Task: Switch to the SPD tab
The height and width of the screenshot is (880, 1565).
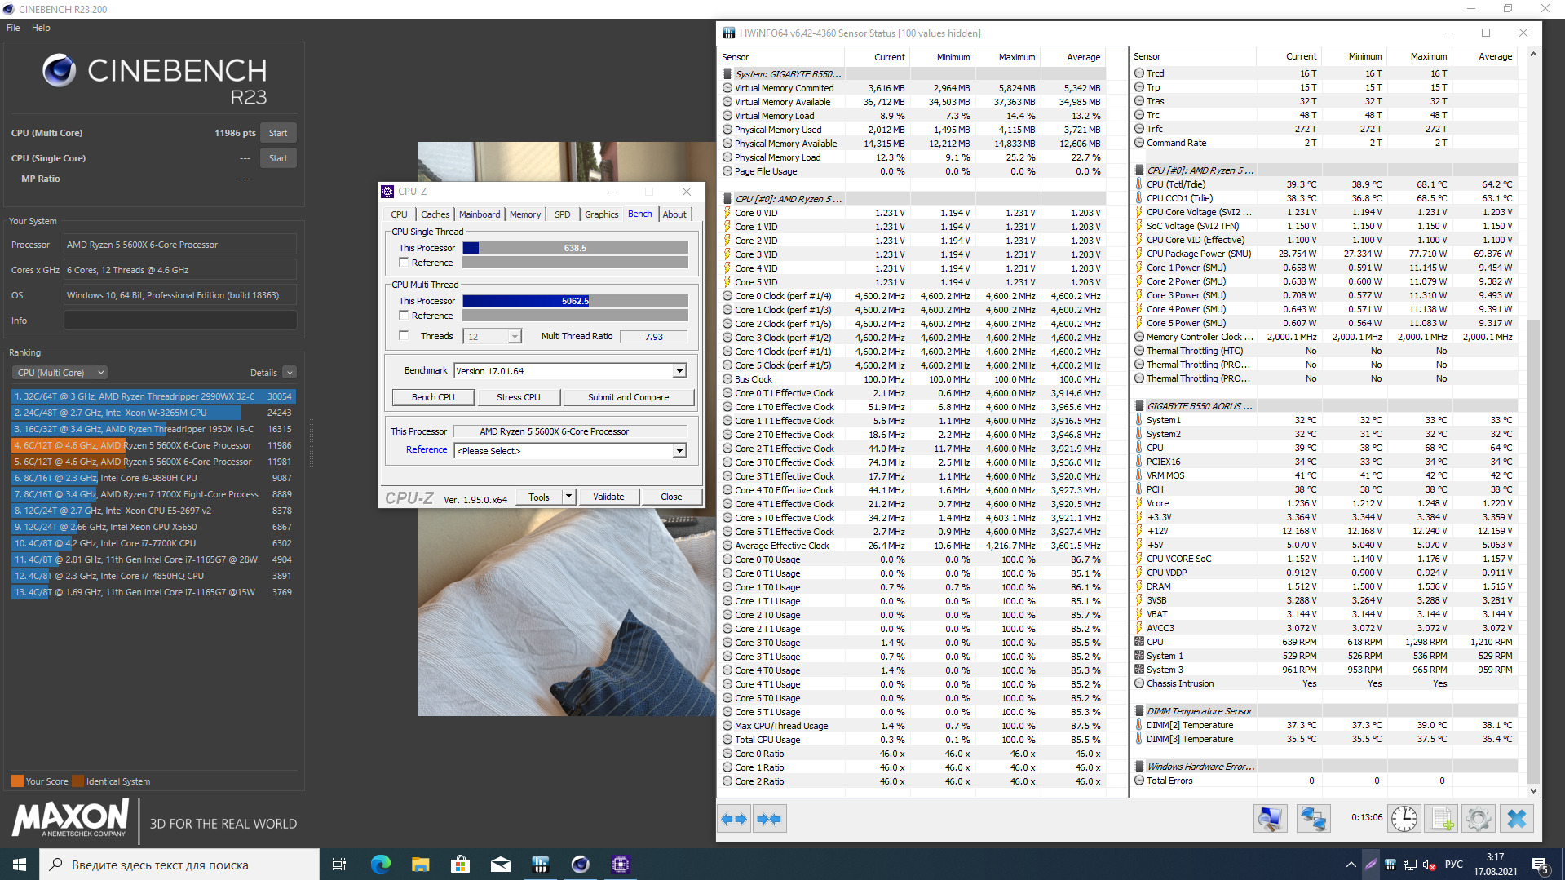Action: point(563,214)
